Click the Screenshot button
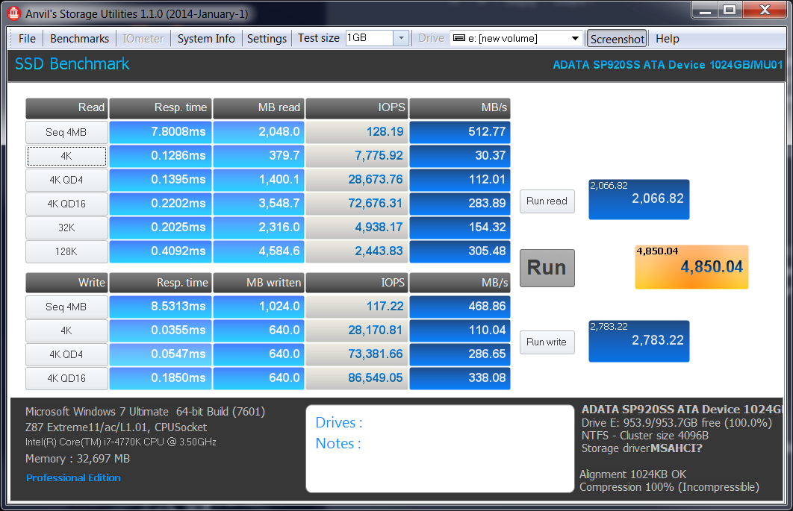793x511 pixels. 617,39
